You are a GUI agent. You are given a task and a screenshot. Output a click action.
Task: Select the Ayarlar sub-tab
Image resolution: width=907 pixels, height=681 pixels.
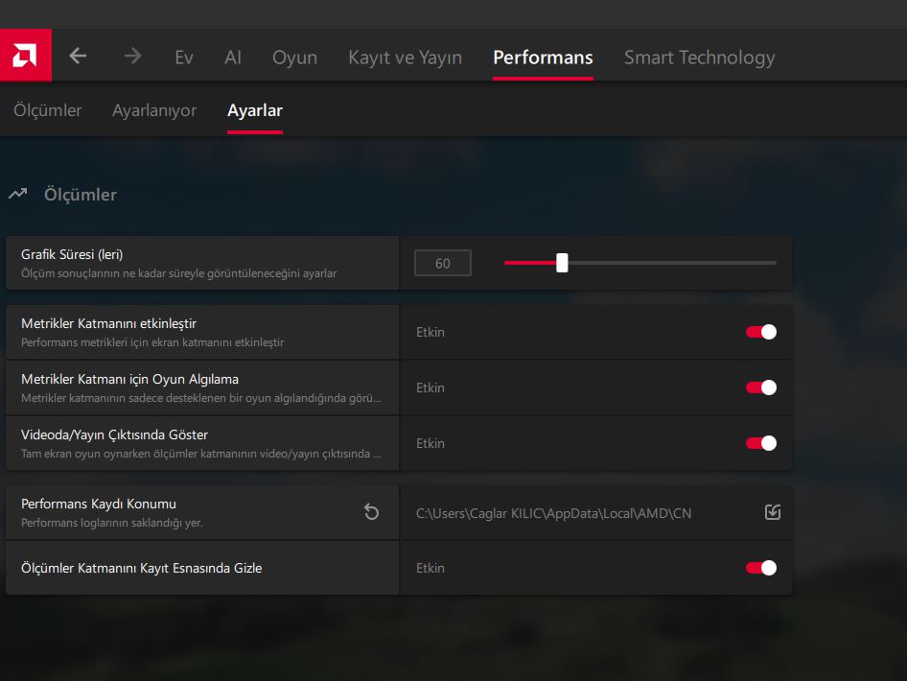coord(255,110)
